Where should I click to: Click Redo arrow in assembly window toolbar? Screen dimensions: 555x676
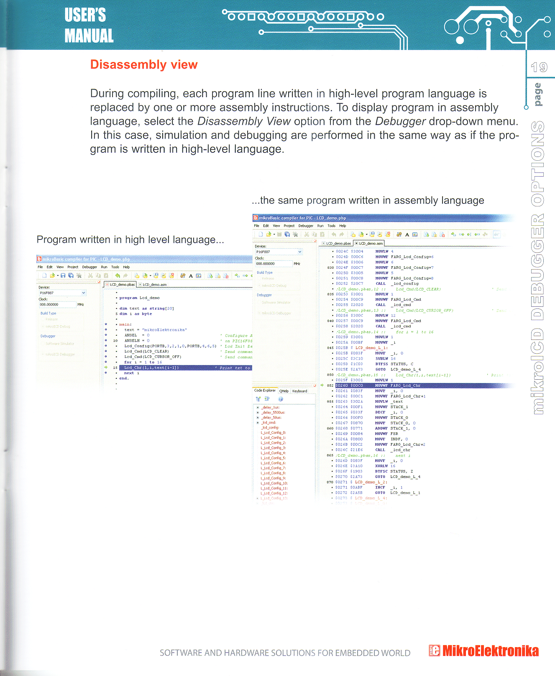[341, 234]
